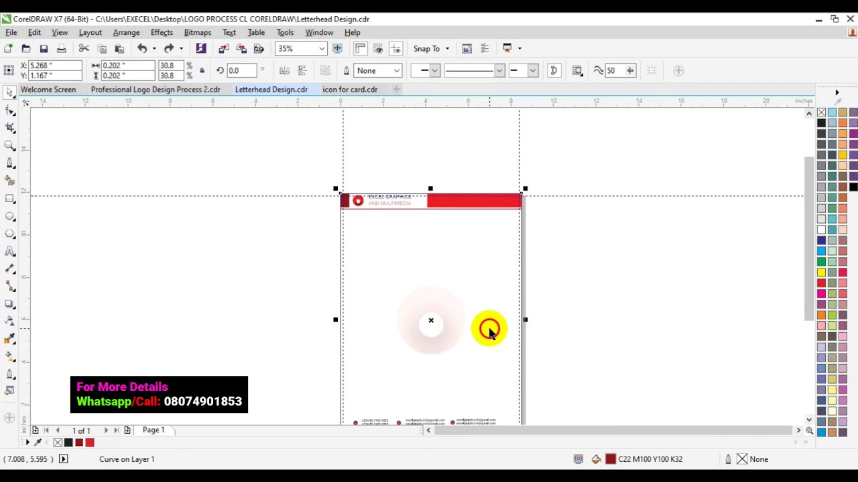Open the Effects menu
This screenshot has width=858, height=482.
coord(162,32)
